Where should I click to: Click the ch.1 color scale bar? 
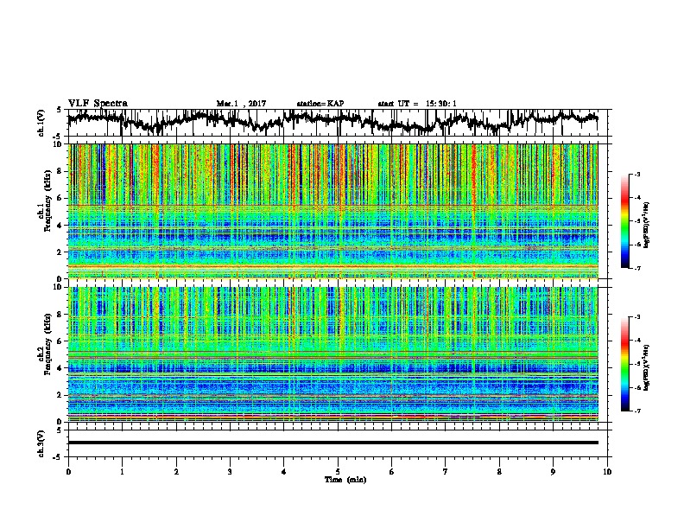pos(624,221)
